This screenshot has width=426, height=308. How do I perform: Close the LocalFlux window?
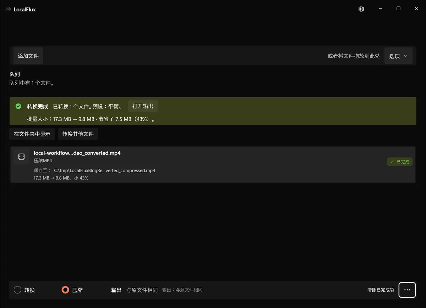pyautogui.click(x=416, y=9)
